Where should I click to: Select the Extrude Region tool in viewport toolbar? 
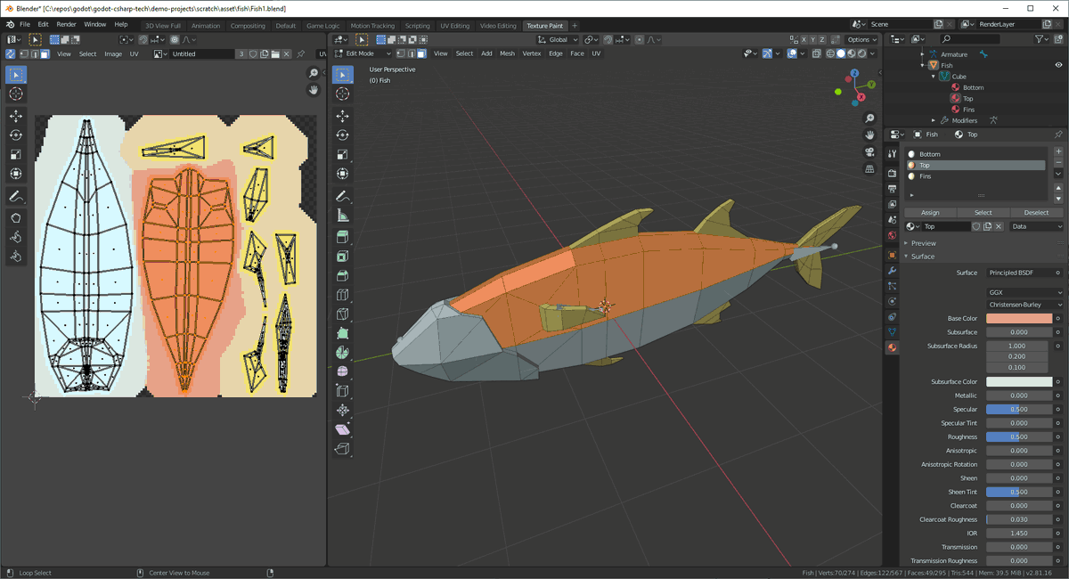click(342, 237)
